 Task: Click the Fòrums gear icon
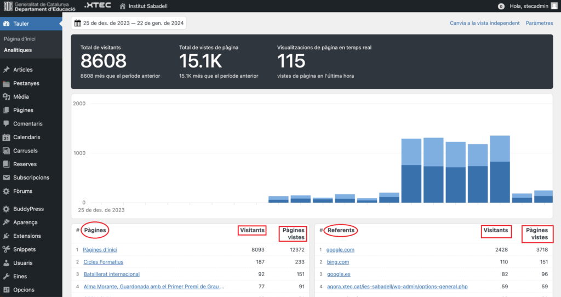6,191
